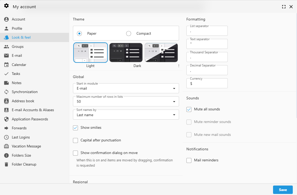Select the Dark theme thumbnail
The image size is (297, 195).
(126, 52)
